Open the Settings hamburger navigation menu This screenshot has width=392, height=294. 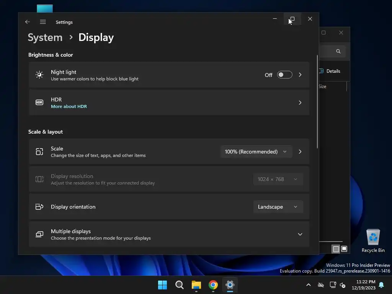tap(43, 22)
